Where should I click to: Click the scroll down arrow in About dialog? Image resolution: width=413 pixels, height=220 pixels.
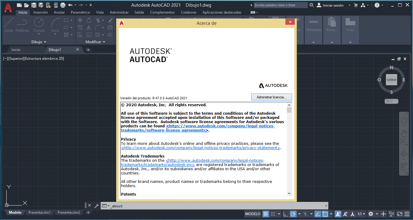tap(289, 193)
